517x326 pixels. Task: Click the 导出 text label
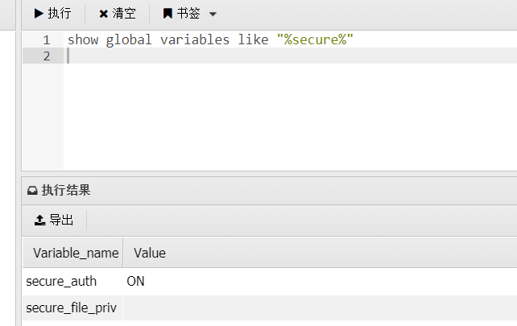point(61,220)
